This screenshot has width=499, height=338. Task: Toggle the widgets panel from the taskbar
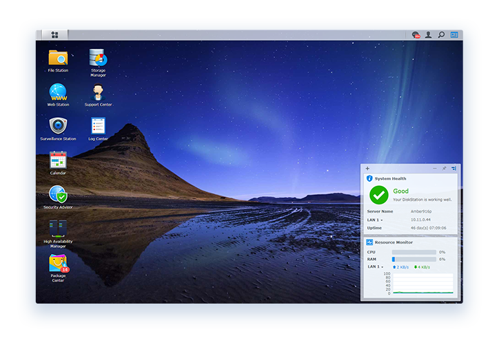coord(454,34)
